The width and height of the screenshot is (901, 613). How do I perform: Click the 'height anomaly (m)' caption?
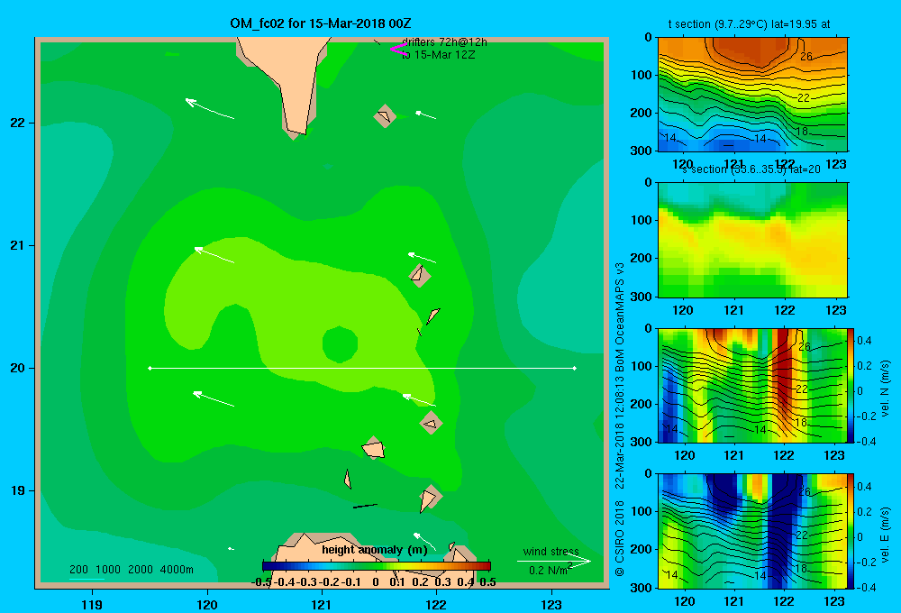point(375,550)
